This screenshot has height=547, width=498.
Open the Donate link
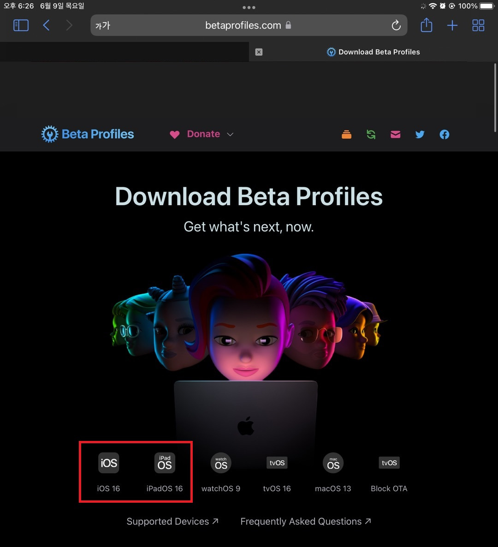point(203,134)
